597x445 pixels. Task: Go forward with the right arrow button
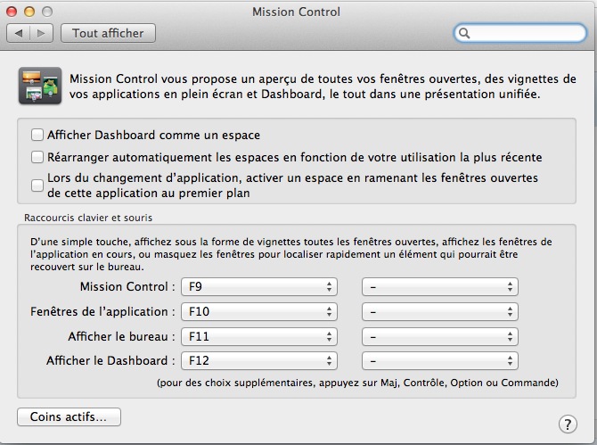tap(41, 33)
